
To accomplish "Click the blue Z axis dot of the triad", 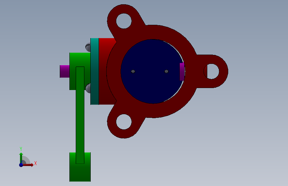I will click(x=21, y=165).
